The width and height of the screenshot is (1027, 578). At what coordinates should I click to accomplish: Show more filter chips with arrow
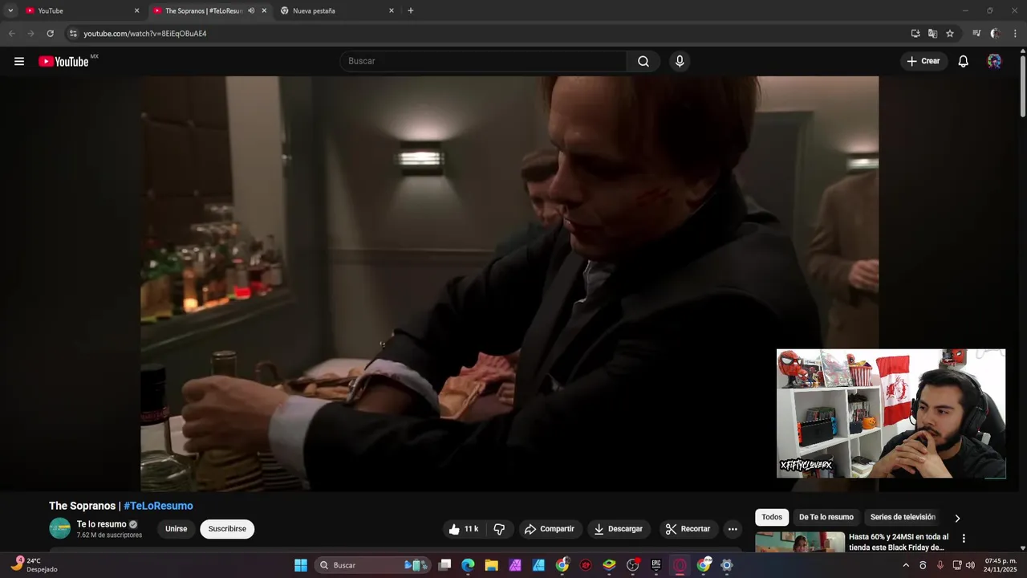(957, 518)
